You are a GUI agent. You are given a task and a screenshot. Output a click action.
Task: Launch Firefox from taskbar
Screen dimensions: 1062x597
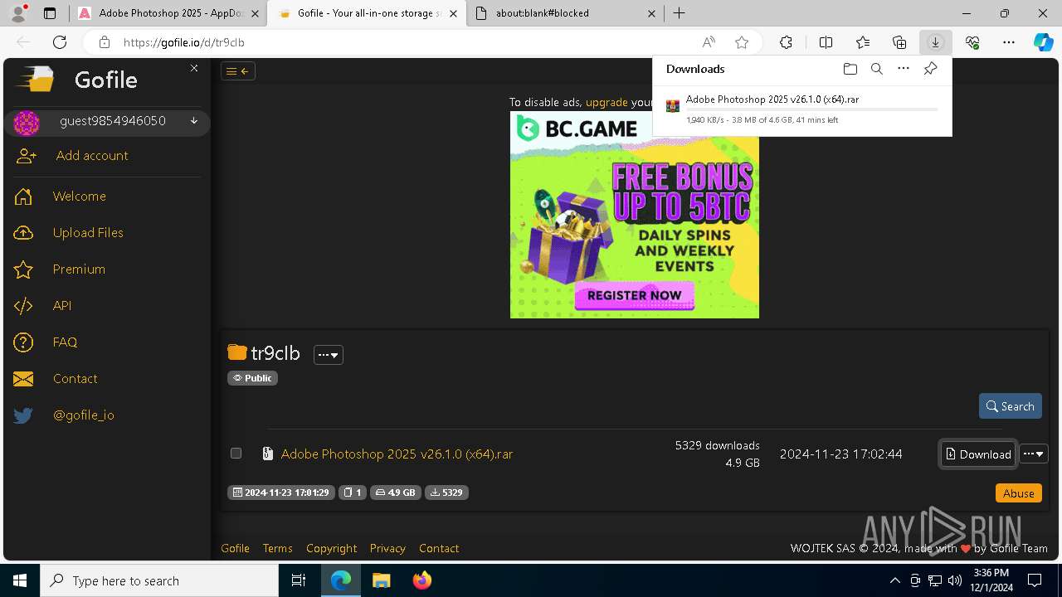tap(422, 580)
